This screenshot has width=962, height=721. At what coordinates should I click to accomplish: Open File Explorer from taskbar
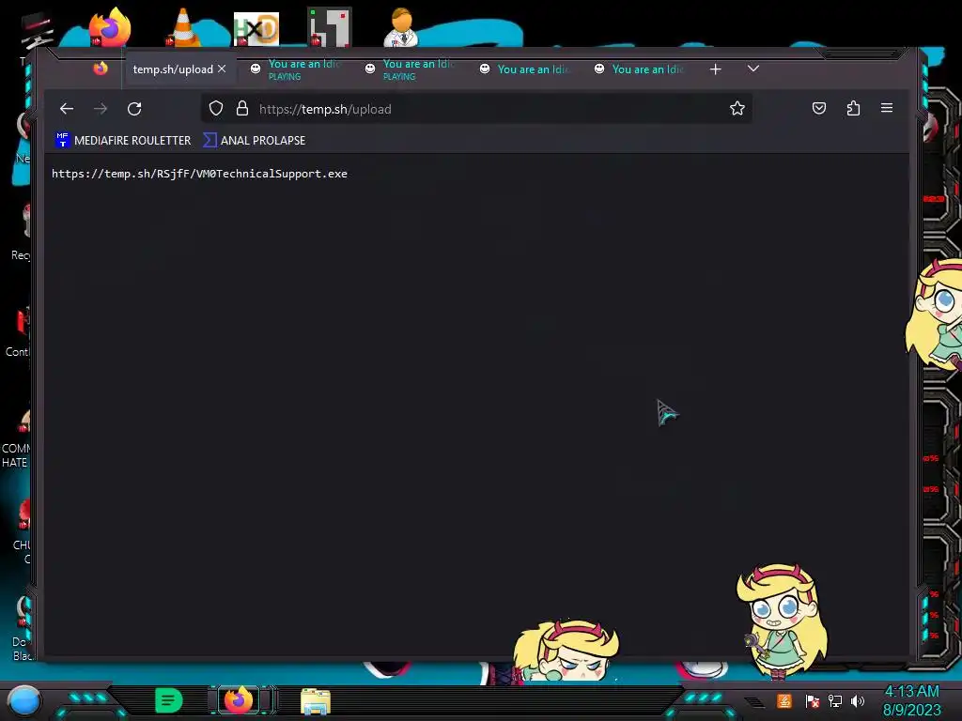[316, 701]
